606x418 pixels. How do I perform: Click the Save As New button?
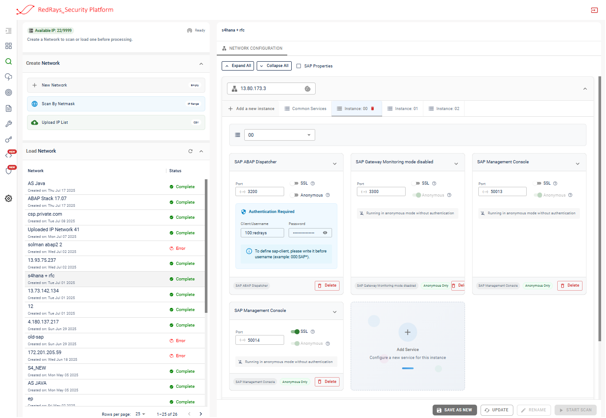click(x=454, y=410)
